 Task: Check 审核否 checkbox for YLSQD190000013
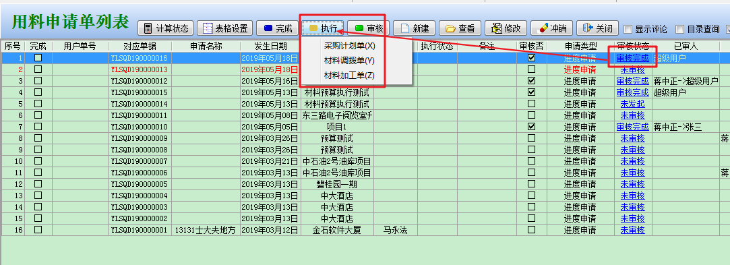click(x=532, y=69)
